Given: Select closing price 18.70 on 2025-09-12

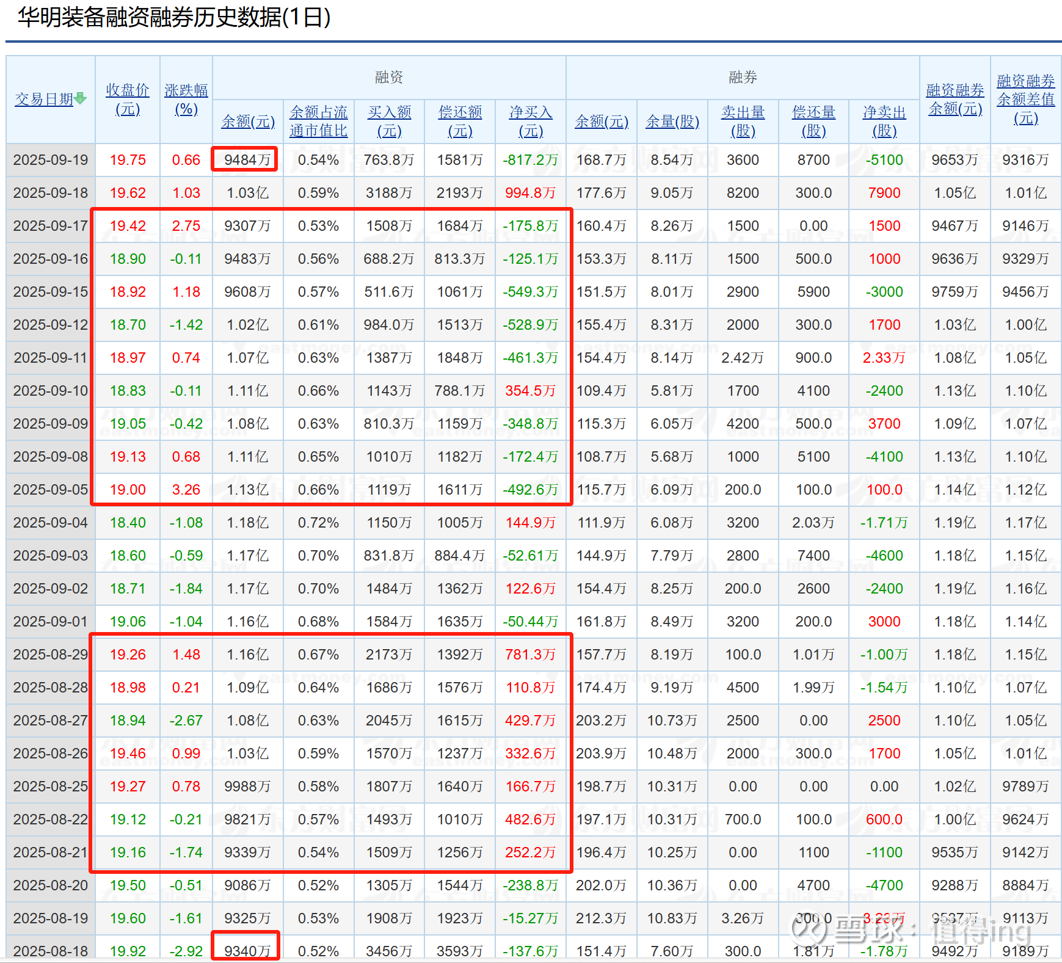Looking at the screenshot, I should (x=128, y=325).
